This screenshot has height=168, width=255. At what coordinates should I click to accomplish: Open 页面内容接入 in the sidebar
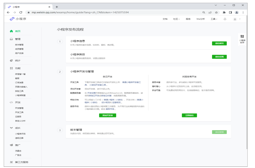tap(21, 87)
